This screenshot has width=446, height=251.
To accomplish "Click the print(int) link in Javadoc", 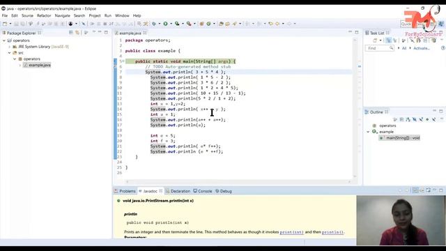I will [x=291, y=232].
